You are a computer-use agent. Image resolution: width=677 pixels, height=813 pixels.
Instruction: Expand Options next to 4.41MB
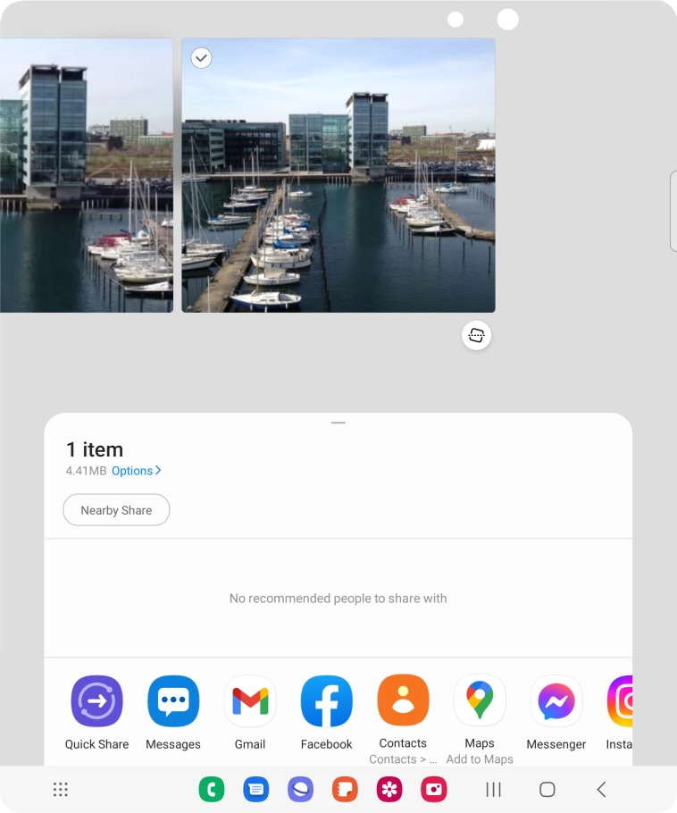point(136,471)
